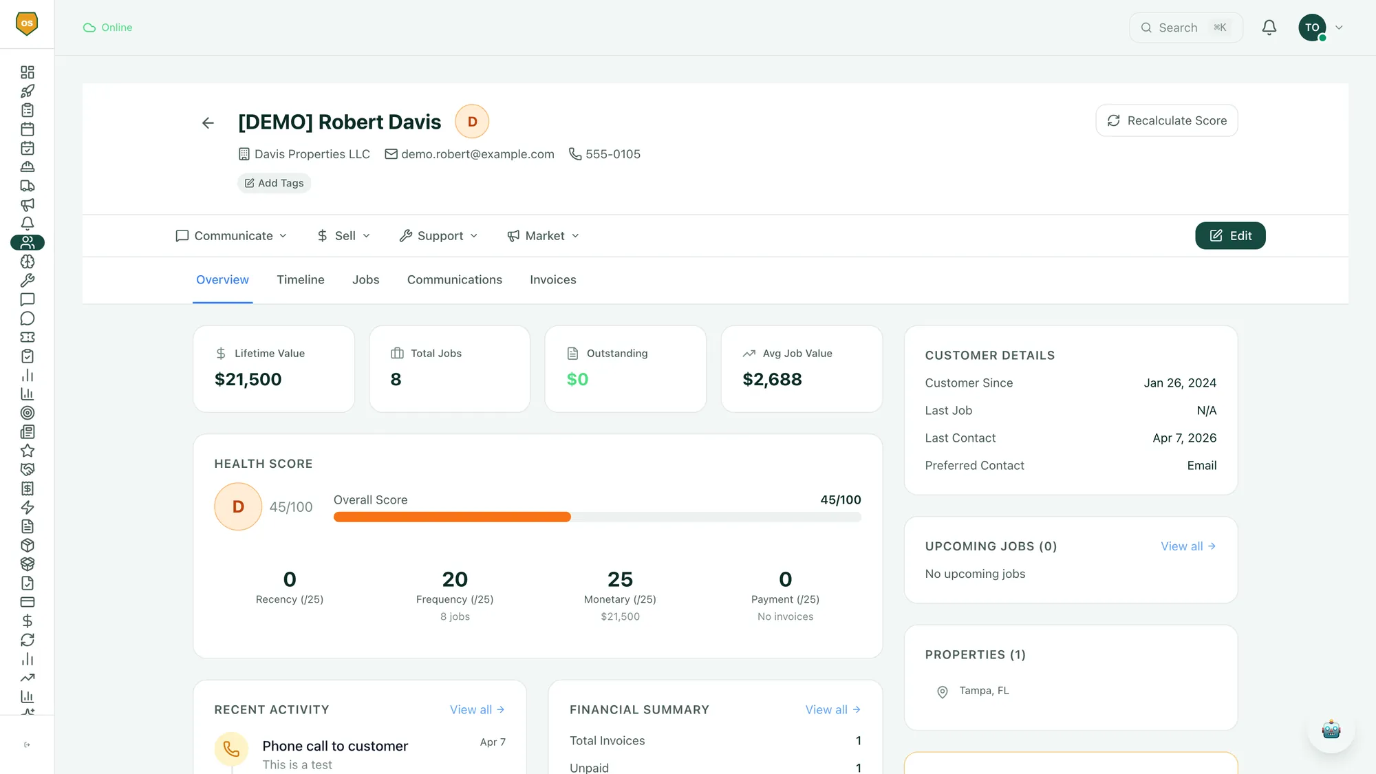Switch to the Timeline tab
Viewport: 1376px width, 774px height.
301,280
